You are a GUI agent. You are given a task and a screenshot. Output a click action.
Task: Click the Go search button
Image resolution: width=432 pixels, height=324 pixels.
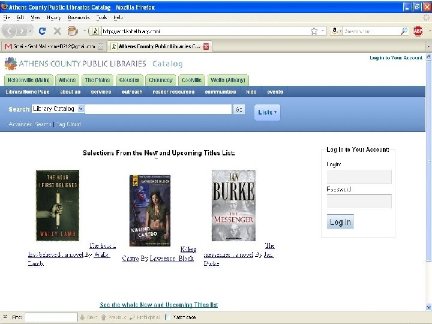pyautogui.click(x=239, y=109)
